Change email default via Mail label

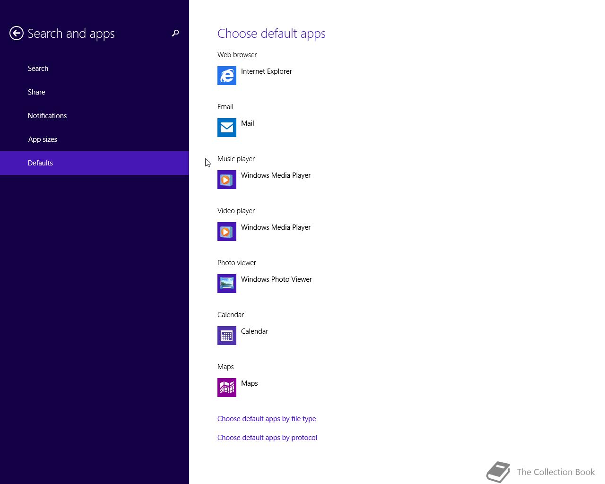pos(248,123)
